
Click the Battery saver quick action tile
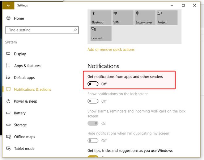(145, 18)
